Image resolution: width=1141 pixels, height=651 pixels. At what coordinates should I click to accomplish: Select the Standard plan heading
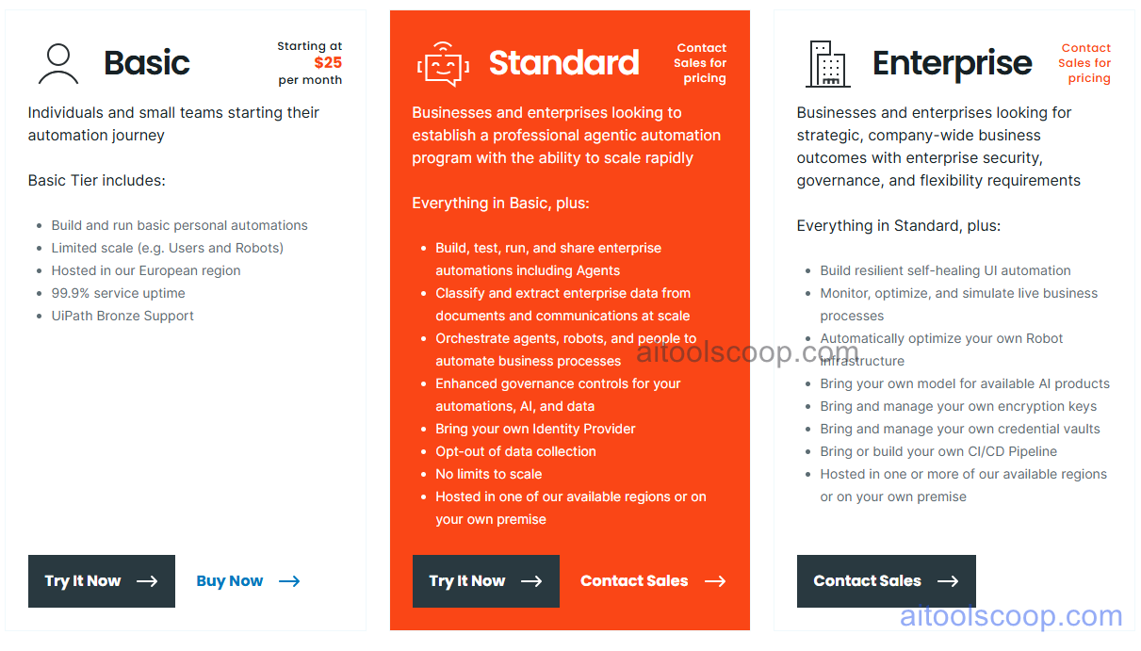[563, 62]
